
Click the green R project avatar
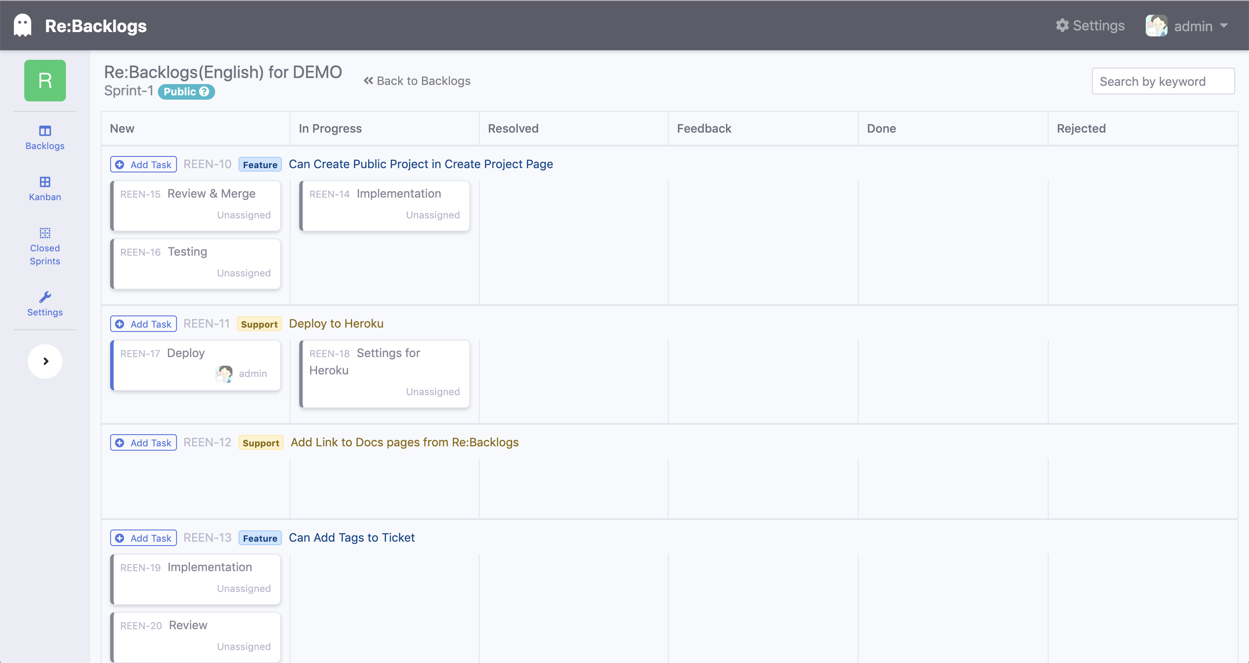(45, 81)
